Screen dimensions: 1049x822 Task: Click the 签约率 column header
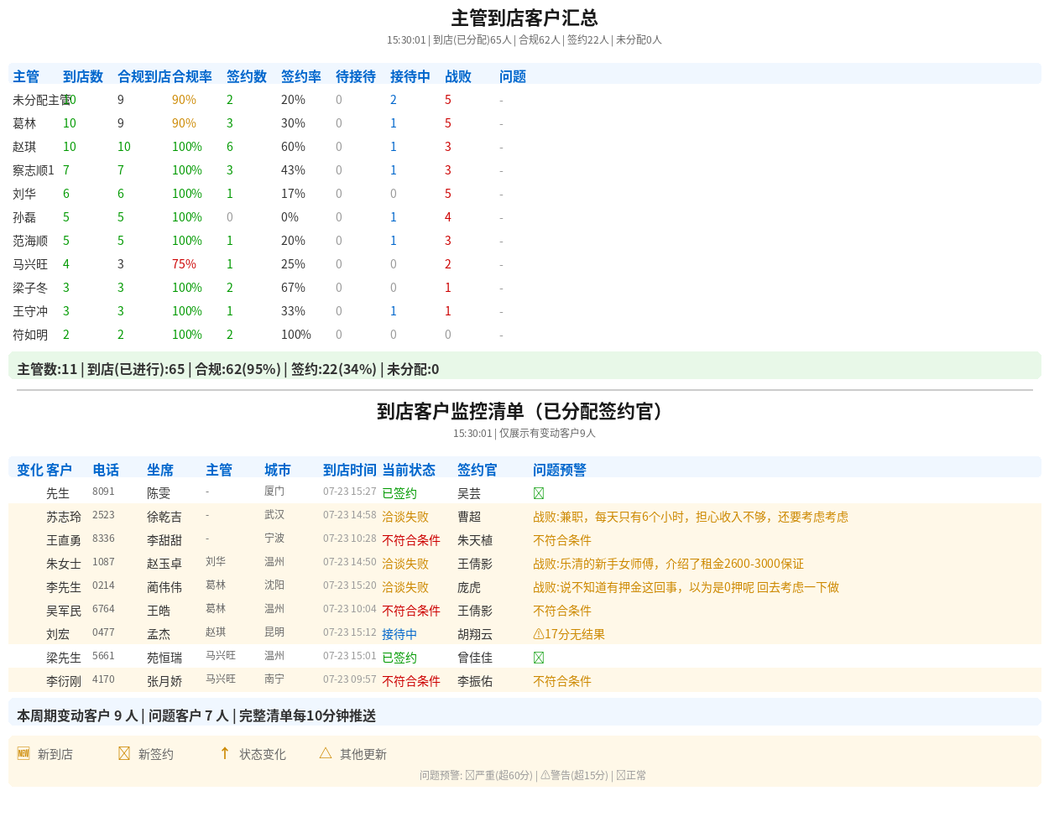click(301, 76)
